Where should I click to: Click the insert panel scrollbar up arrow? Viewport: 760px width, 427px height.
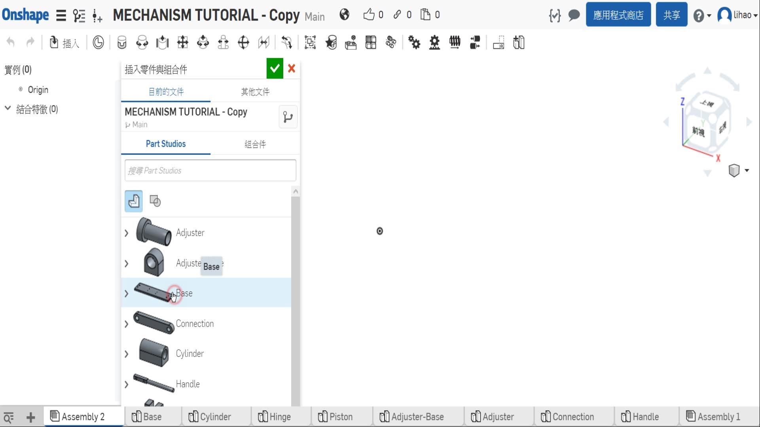296,192
